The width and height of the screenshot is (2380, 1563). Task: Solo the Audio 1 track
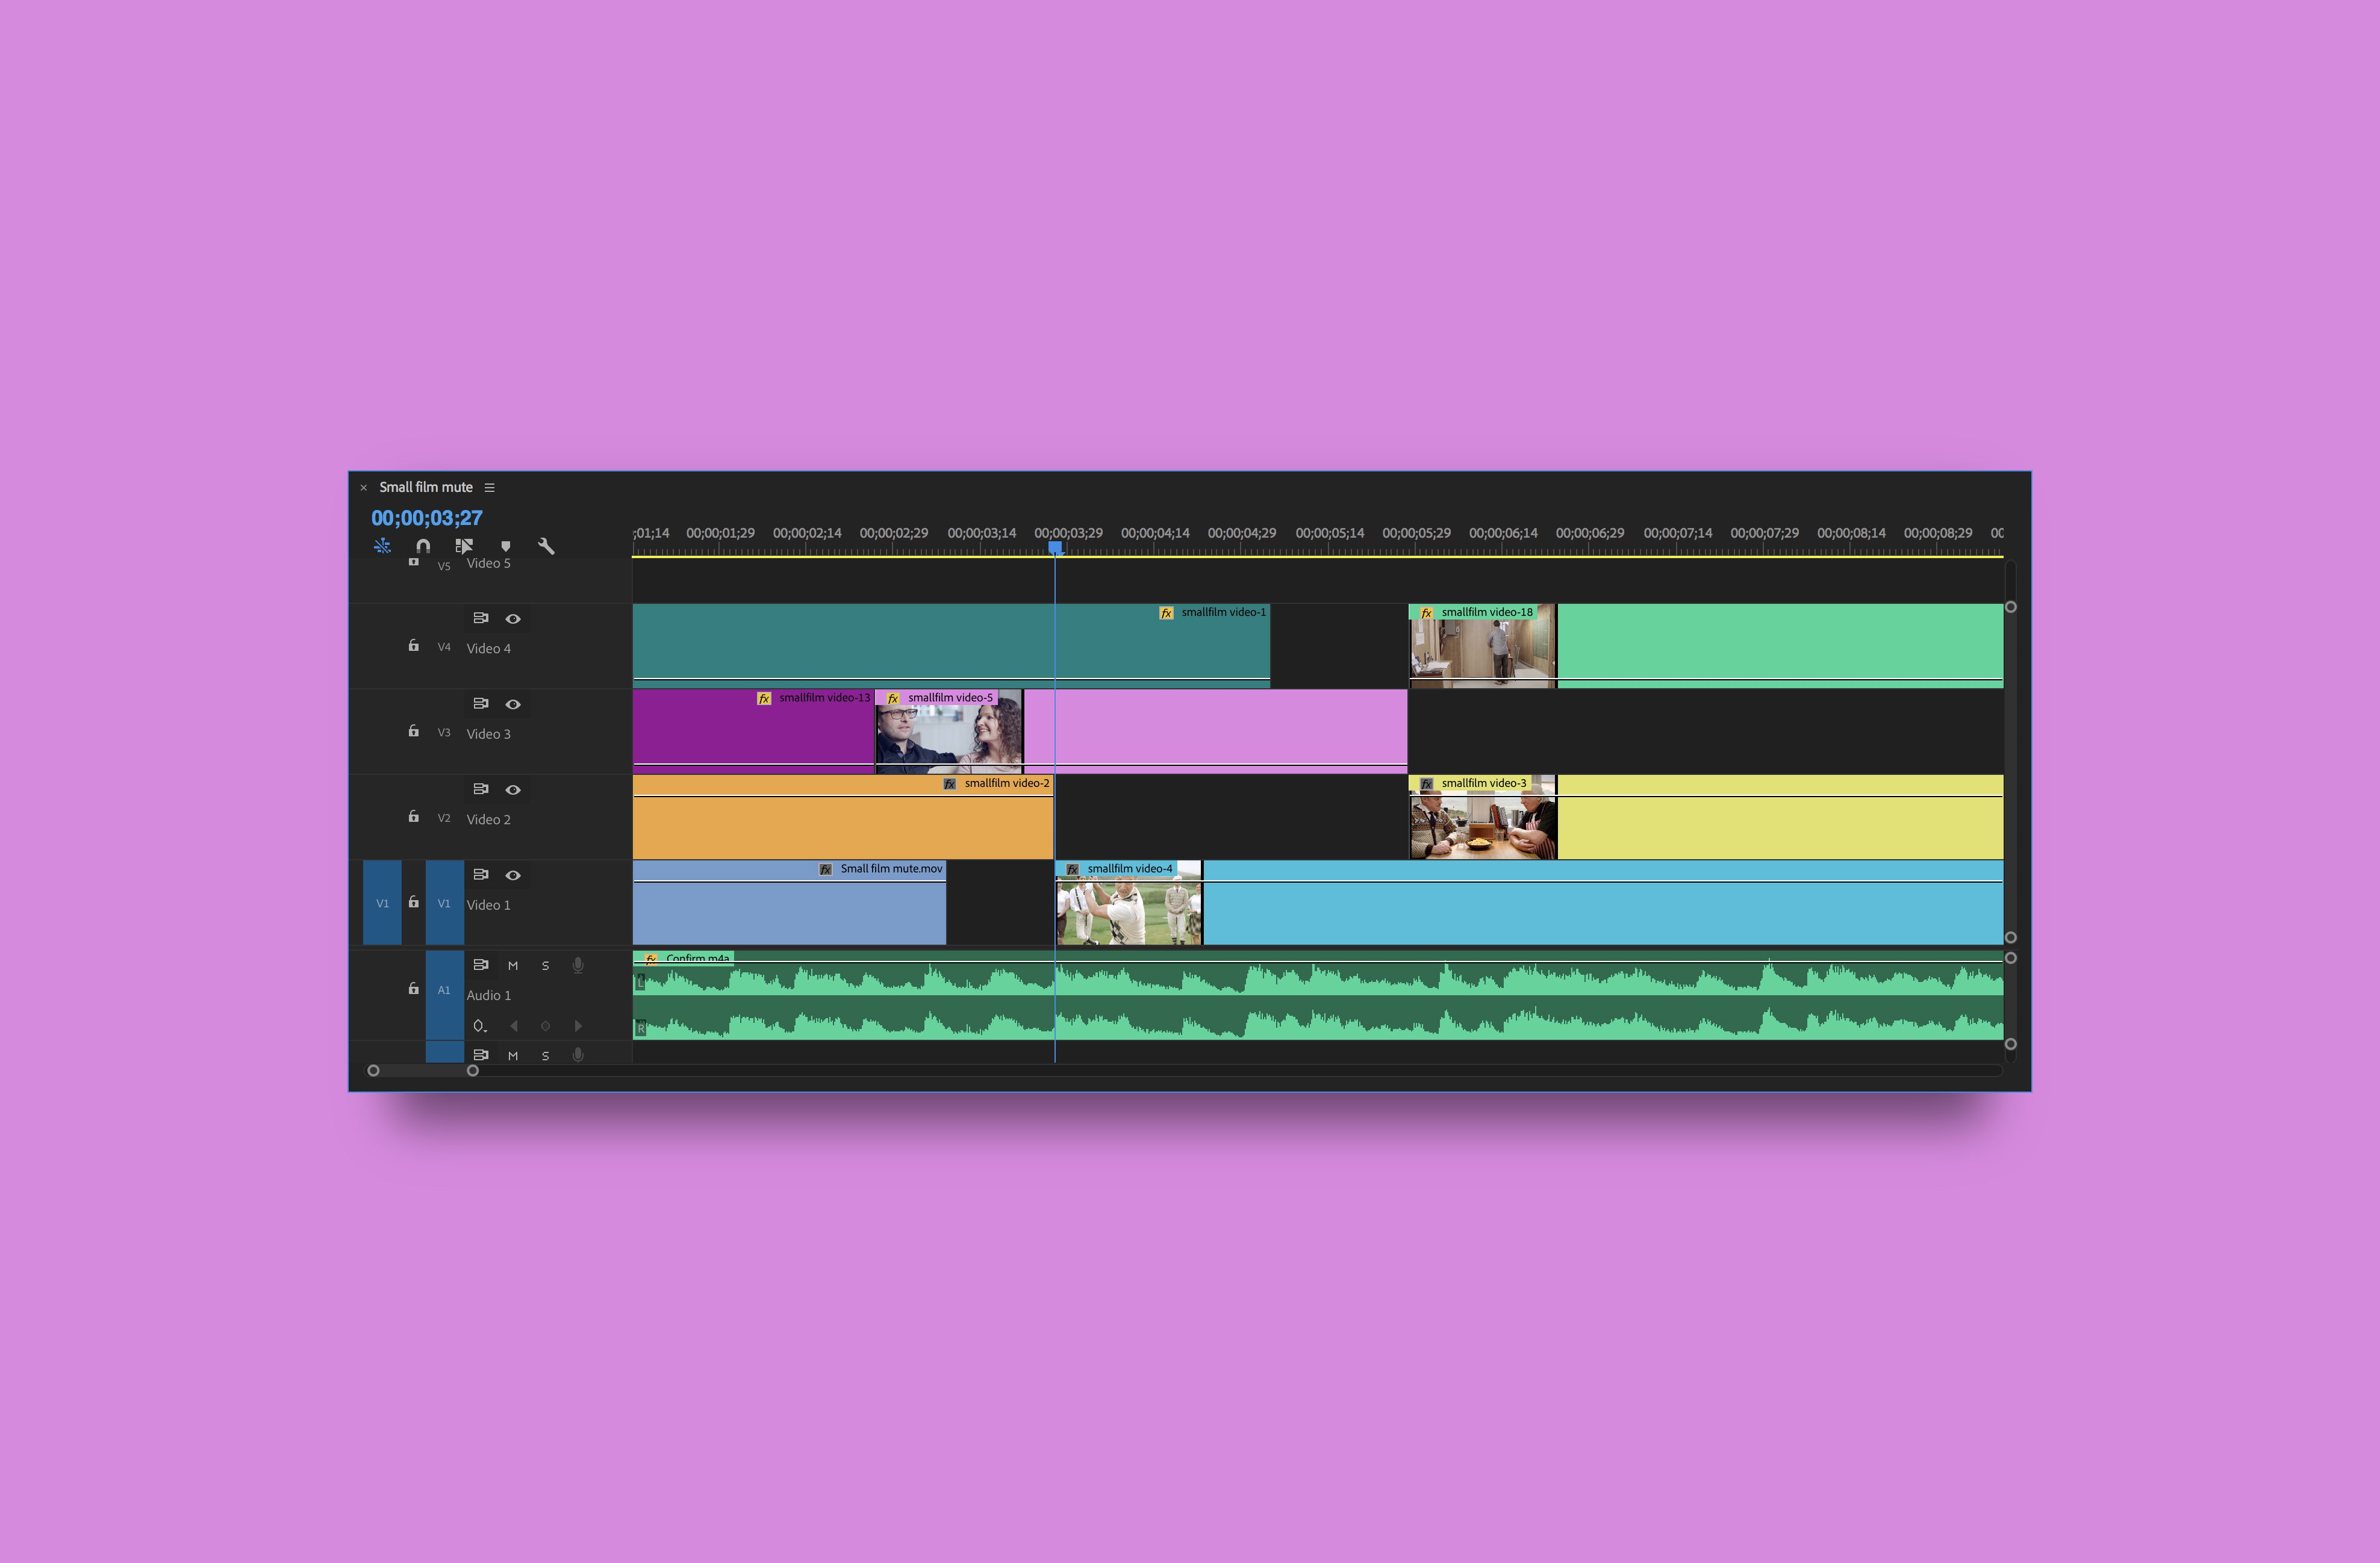545,966
